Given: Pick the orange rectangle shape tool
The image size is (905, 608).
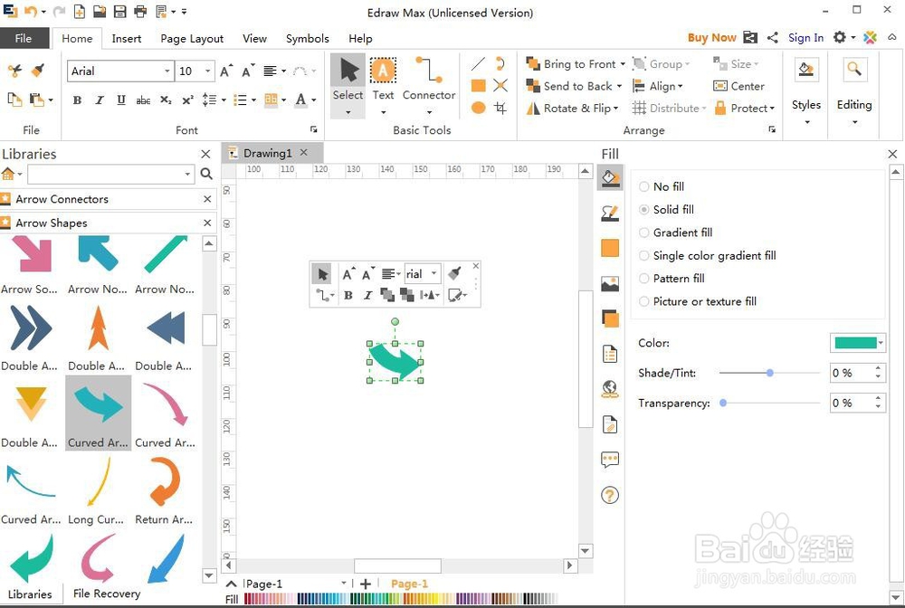Looking at the screenshot, I should pyautogui.click(x=478, y=86).
